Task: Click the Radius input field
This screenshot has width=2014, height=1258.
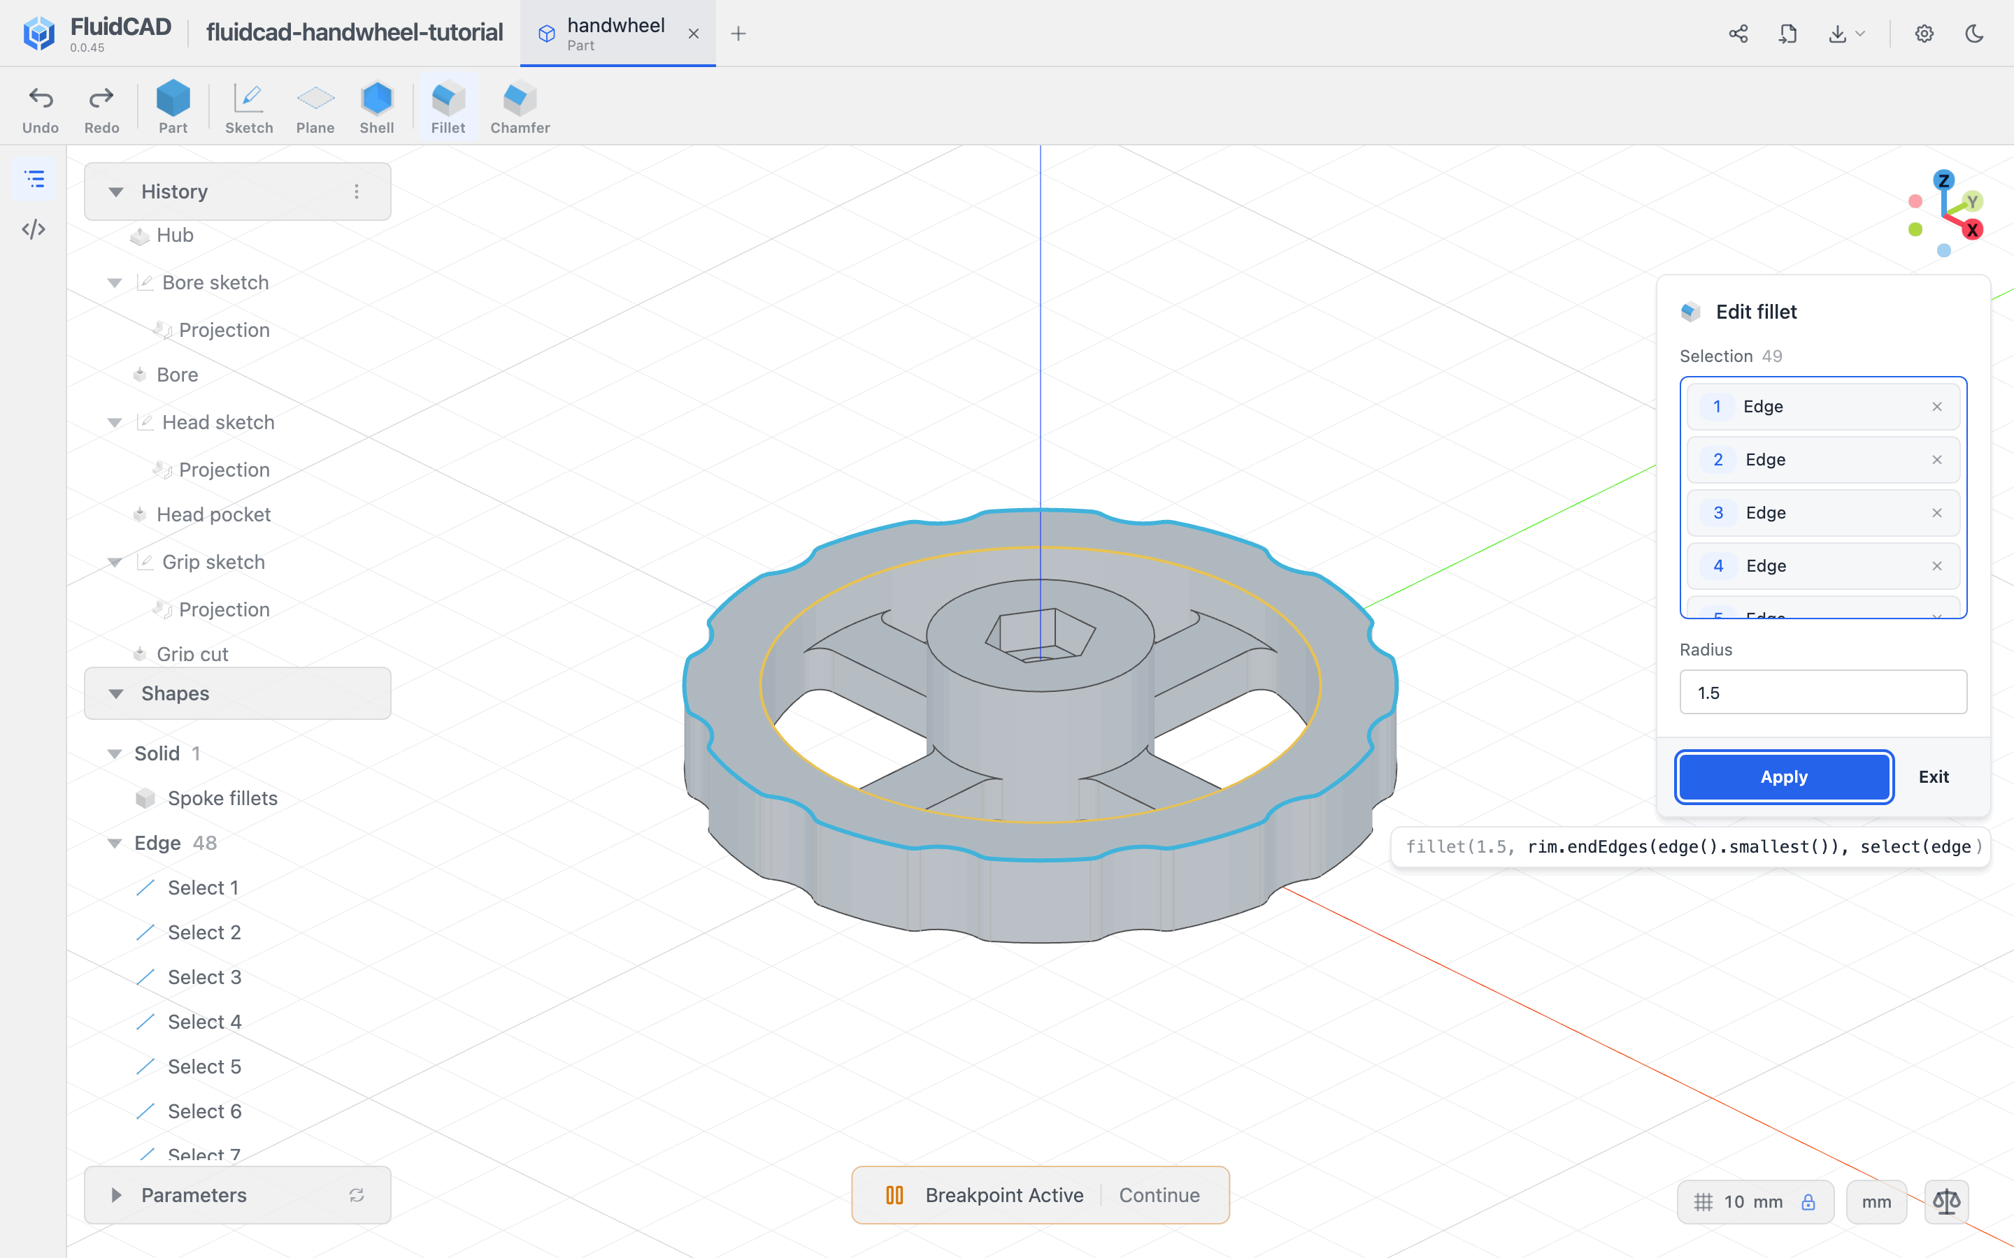Action: [x=1822, y=692]
